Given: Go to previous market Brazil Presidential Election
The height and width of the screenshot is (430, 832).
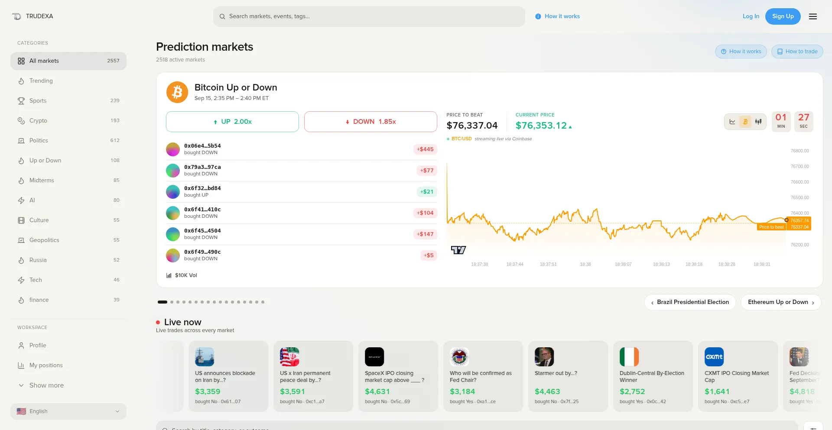Looking at the screenshot, I should coord(690,302).
